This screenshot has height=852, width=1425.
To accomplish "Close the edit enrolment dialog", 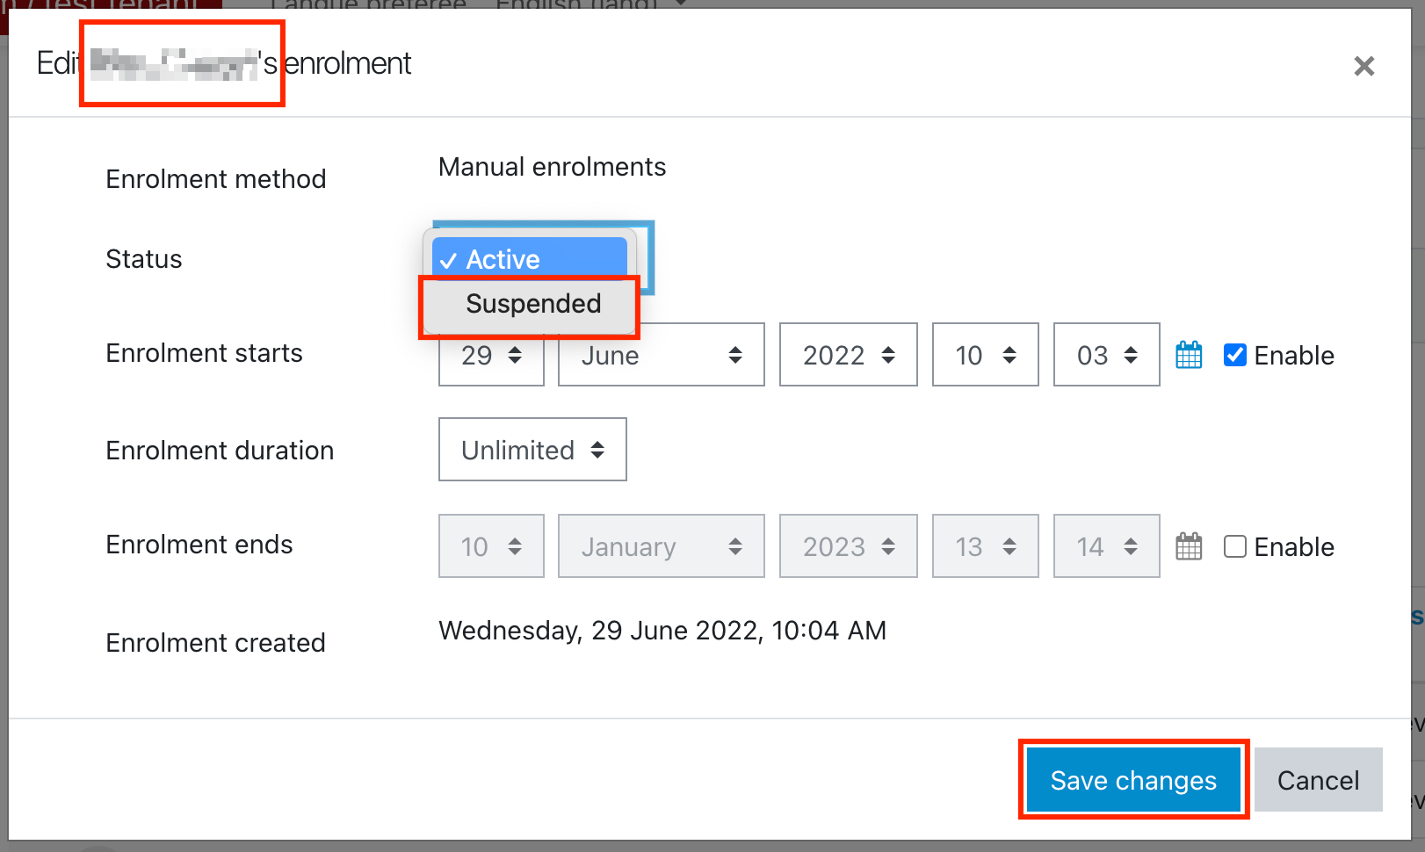I will tap(1364, 66).
